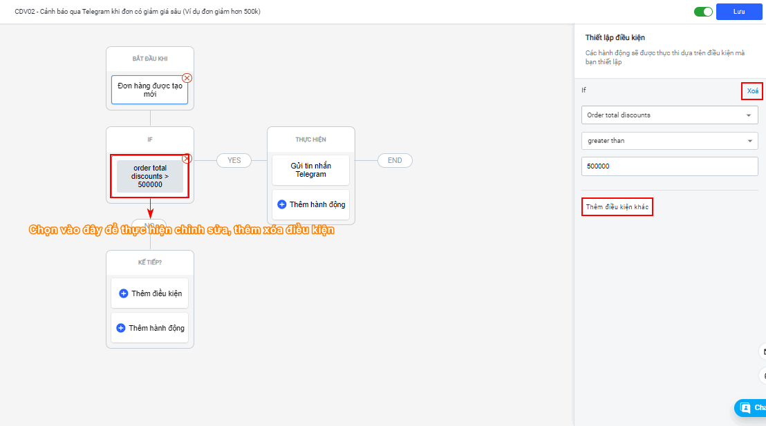Select the 'Đơn hàng được tạo mới' trigger box

pos(149,90)
